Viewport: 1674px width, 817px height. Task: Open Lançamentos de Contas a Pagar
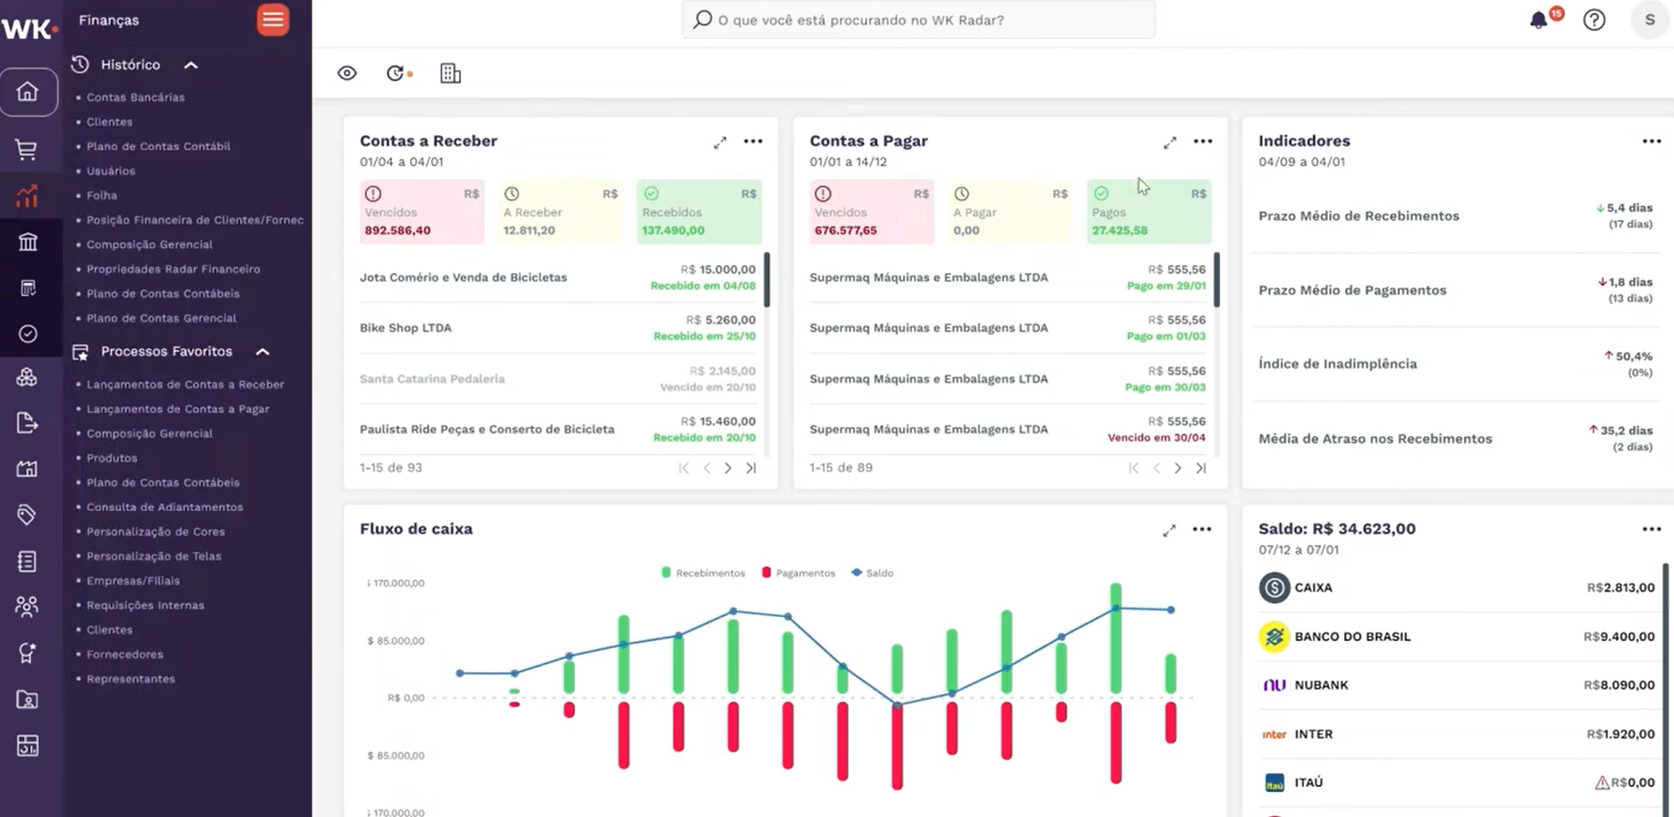click(x=178, y=409)
